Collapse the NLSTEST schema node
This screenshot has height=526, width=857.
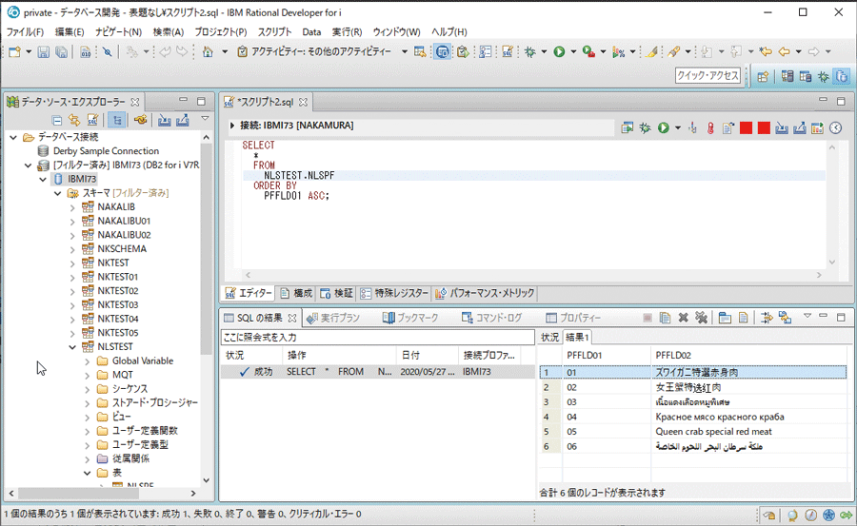(x=72, y=347)
